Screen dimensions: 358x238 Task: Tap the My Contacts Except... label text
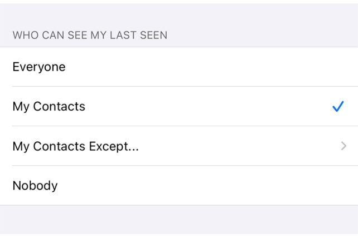(x=75, y=146)
